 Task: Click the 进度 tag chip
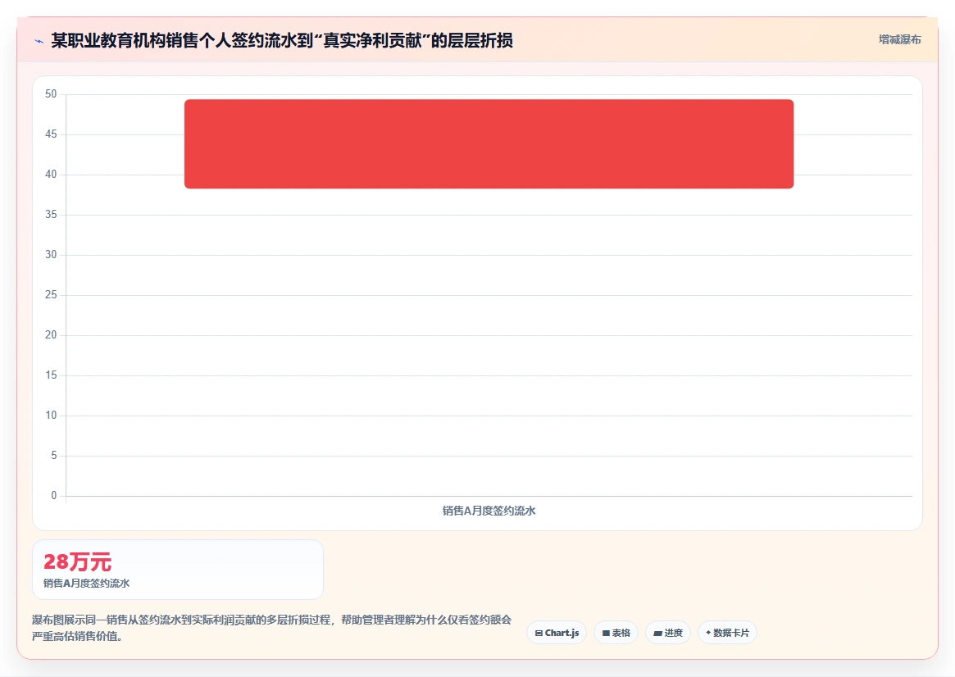(x=667, y=633)
